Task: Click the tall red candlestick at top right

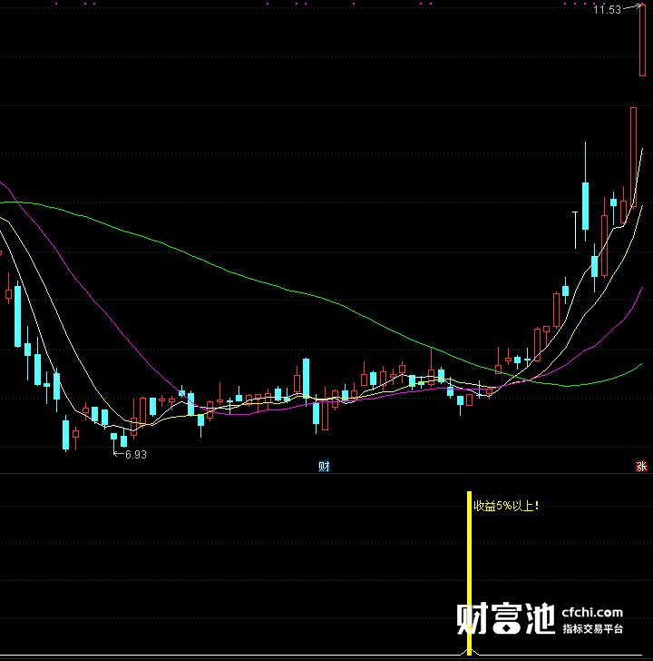Action: pyautogui.click(x=642, y=41)
